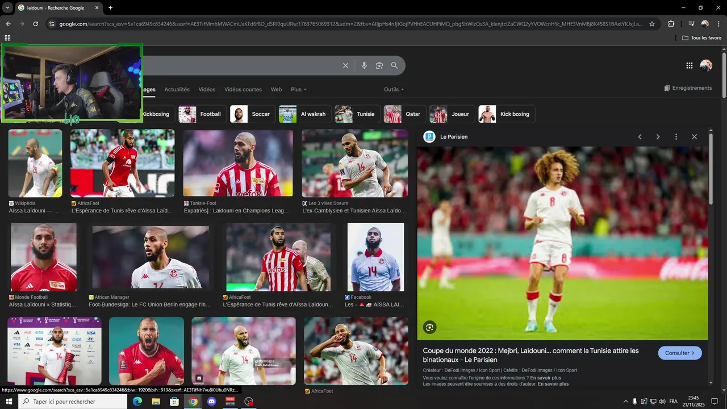Open Coupe du monde 2022 article title

[530, 355]
